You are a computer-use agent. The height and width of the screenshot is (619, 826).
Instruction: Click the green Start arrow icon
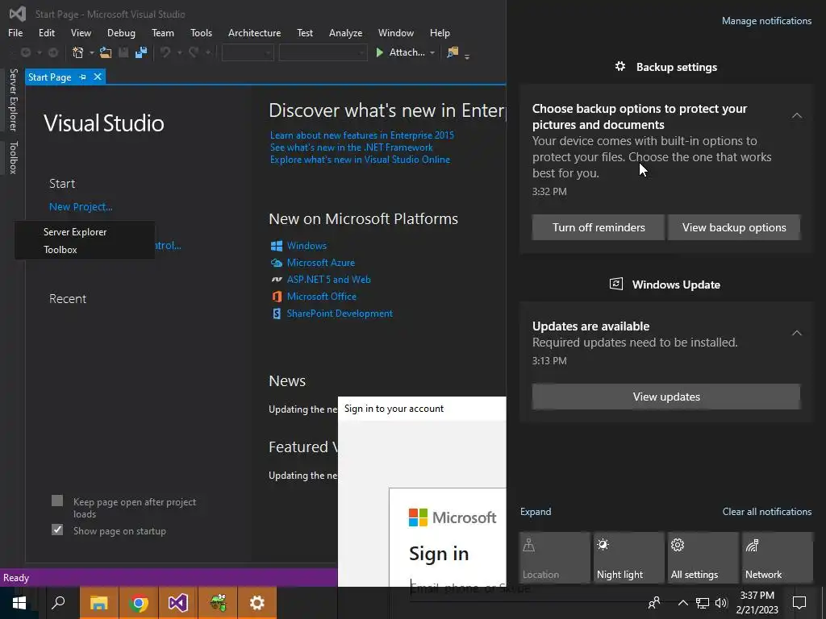point(379,52)
